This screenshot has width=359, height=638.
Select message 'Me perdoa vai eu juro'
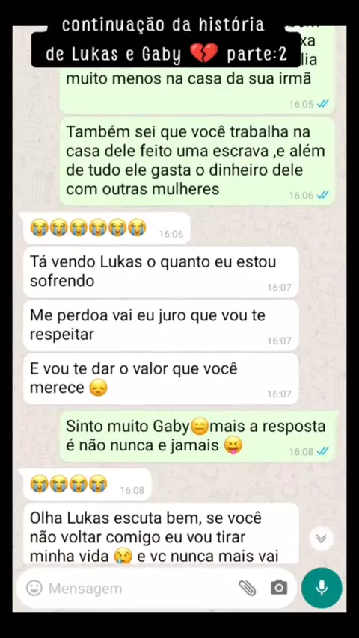tap(161, 326)
